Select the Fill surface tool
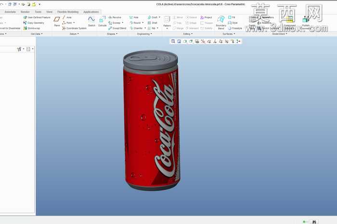 click(x=232, y=17)
